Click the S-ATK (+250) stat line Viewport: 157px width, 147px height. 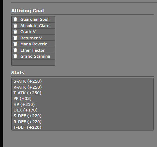tap(27, 81)
